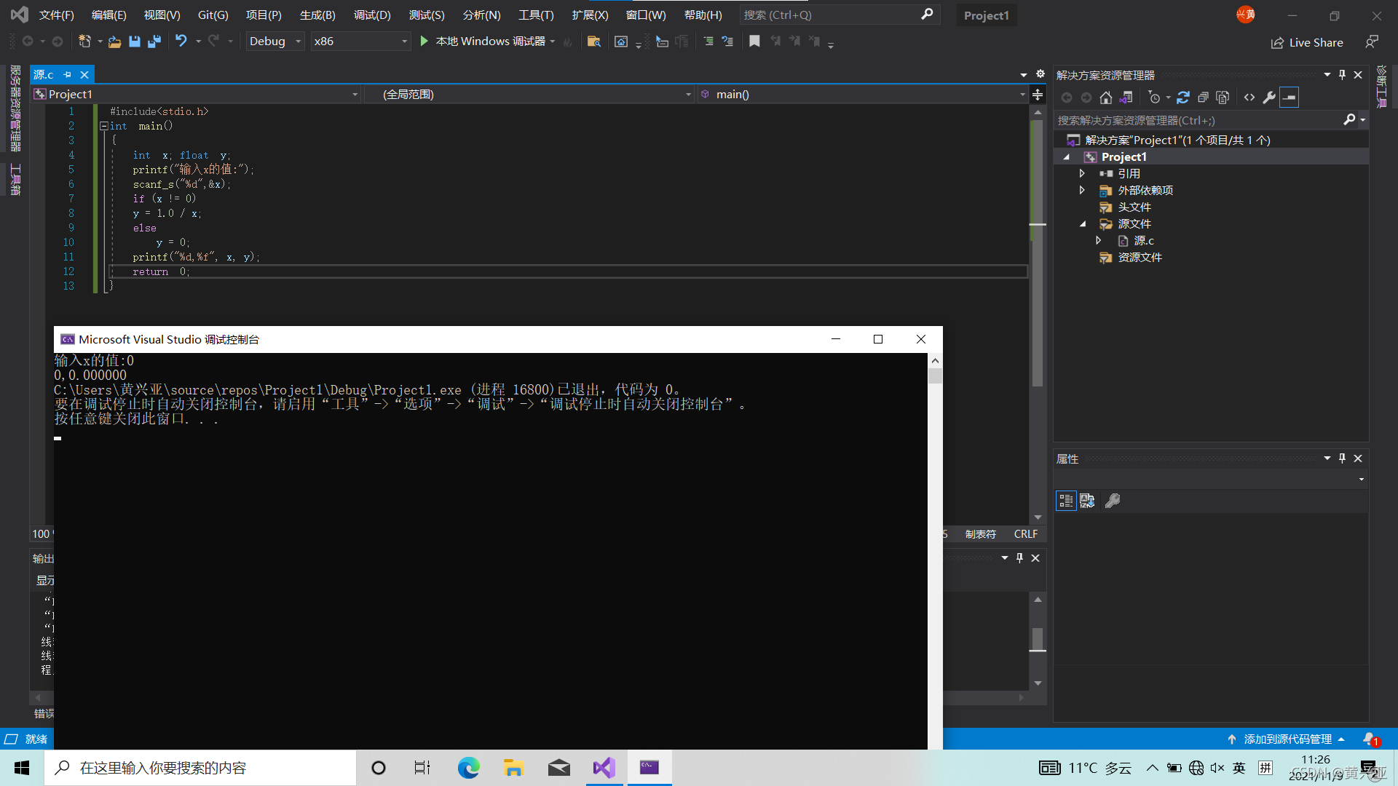
Task: Click the output panel scrollbar thumb
Action: (1038, 639)
